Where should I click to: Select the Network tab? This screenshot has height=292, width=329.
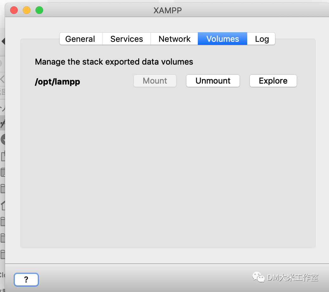[x=174, y=39]
